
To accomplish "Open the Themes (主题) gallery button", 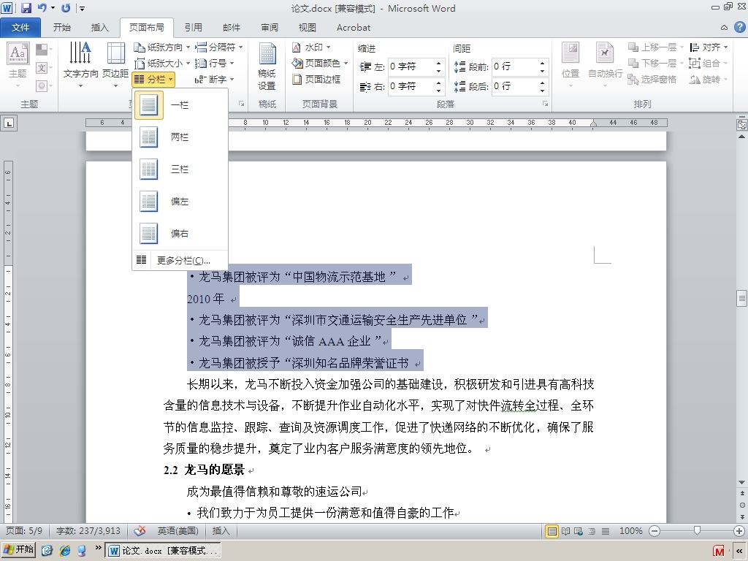I will pyautogui.click(x=18, y=65).
